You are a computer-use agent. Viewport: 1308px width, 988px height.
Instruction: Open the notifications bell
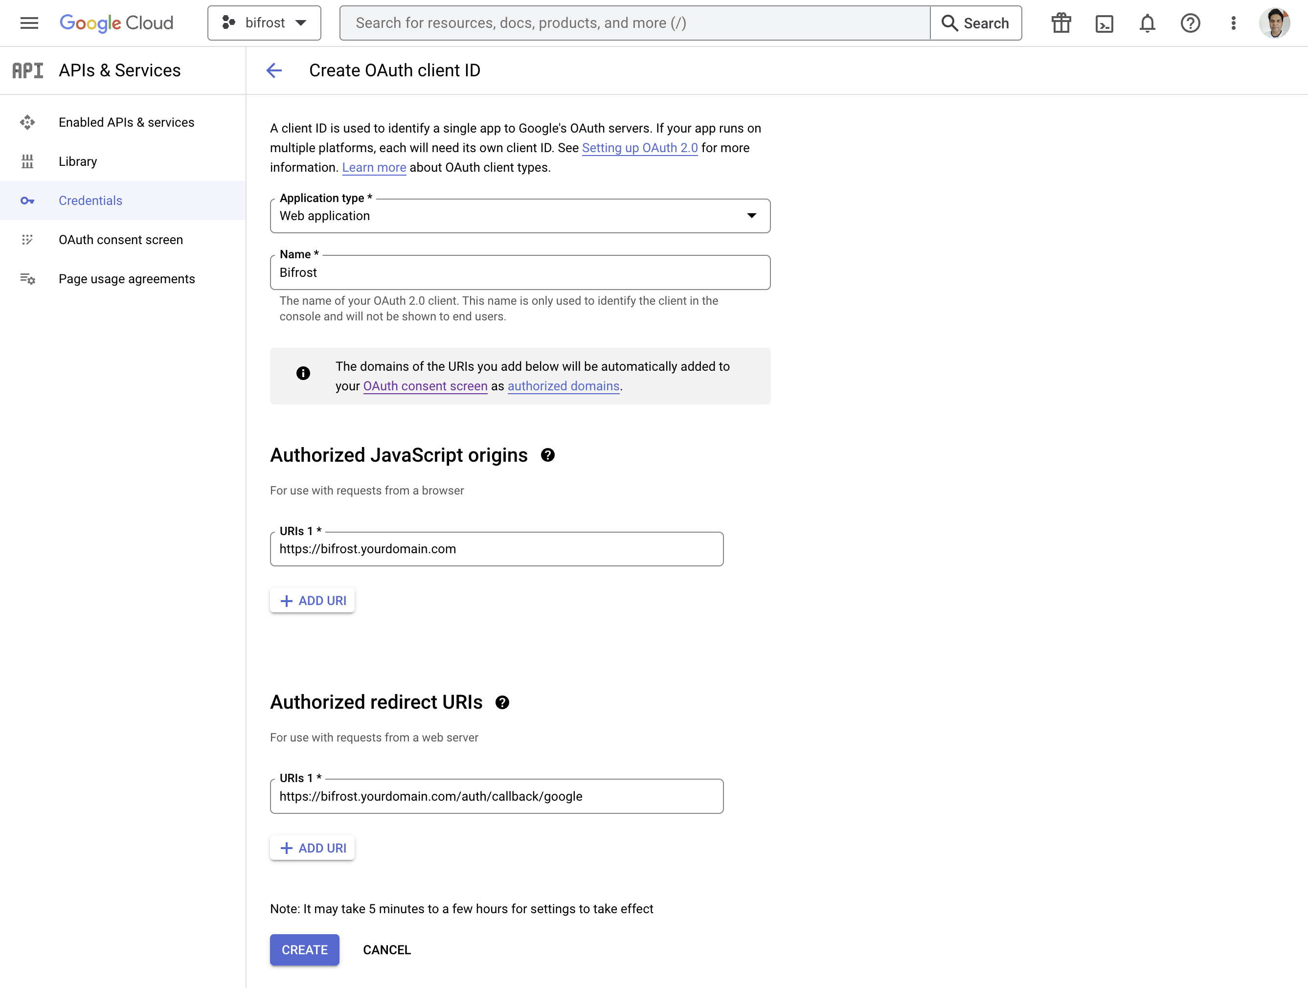click(x=1147, y=23)
